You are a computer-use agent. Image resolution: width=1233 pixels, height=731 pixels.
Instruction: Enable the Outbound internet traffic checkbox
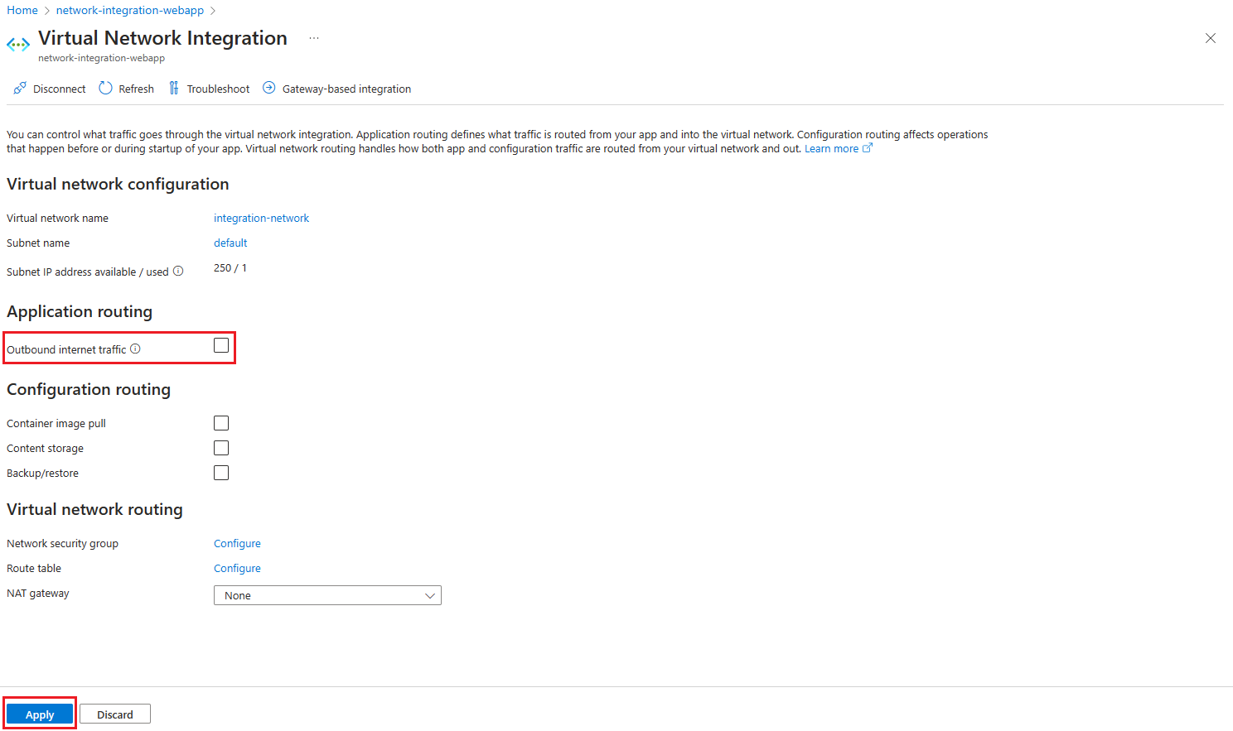pyautogui.click(x=220, y=344)
